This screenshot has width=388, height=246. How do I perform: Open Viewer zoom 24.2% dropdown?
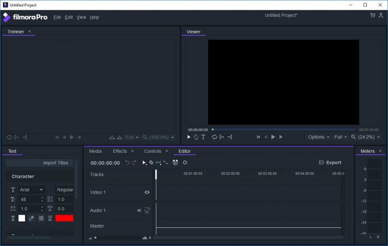[369, 137]
